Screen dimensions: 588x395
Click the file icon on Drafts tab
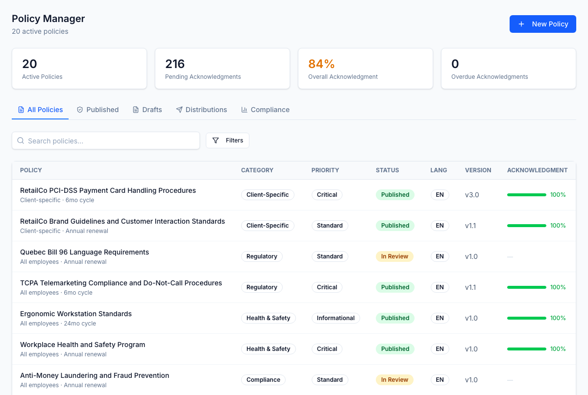click(x=136, y=110)
